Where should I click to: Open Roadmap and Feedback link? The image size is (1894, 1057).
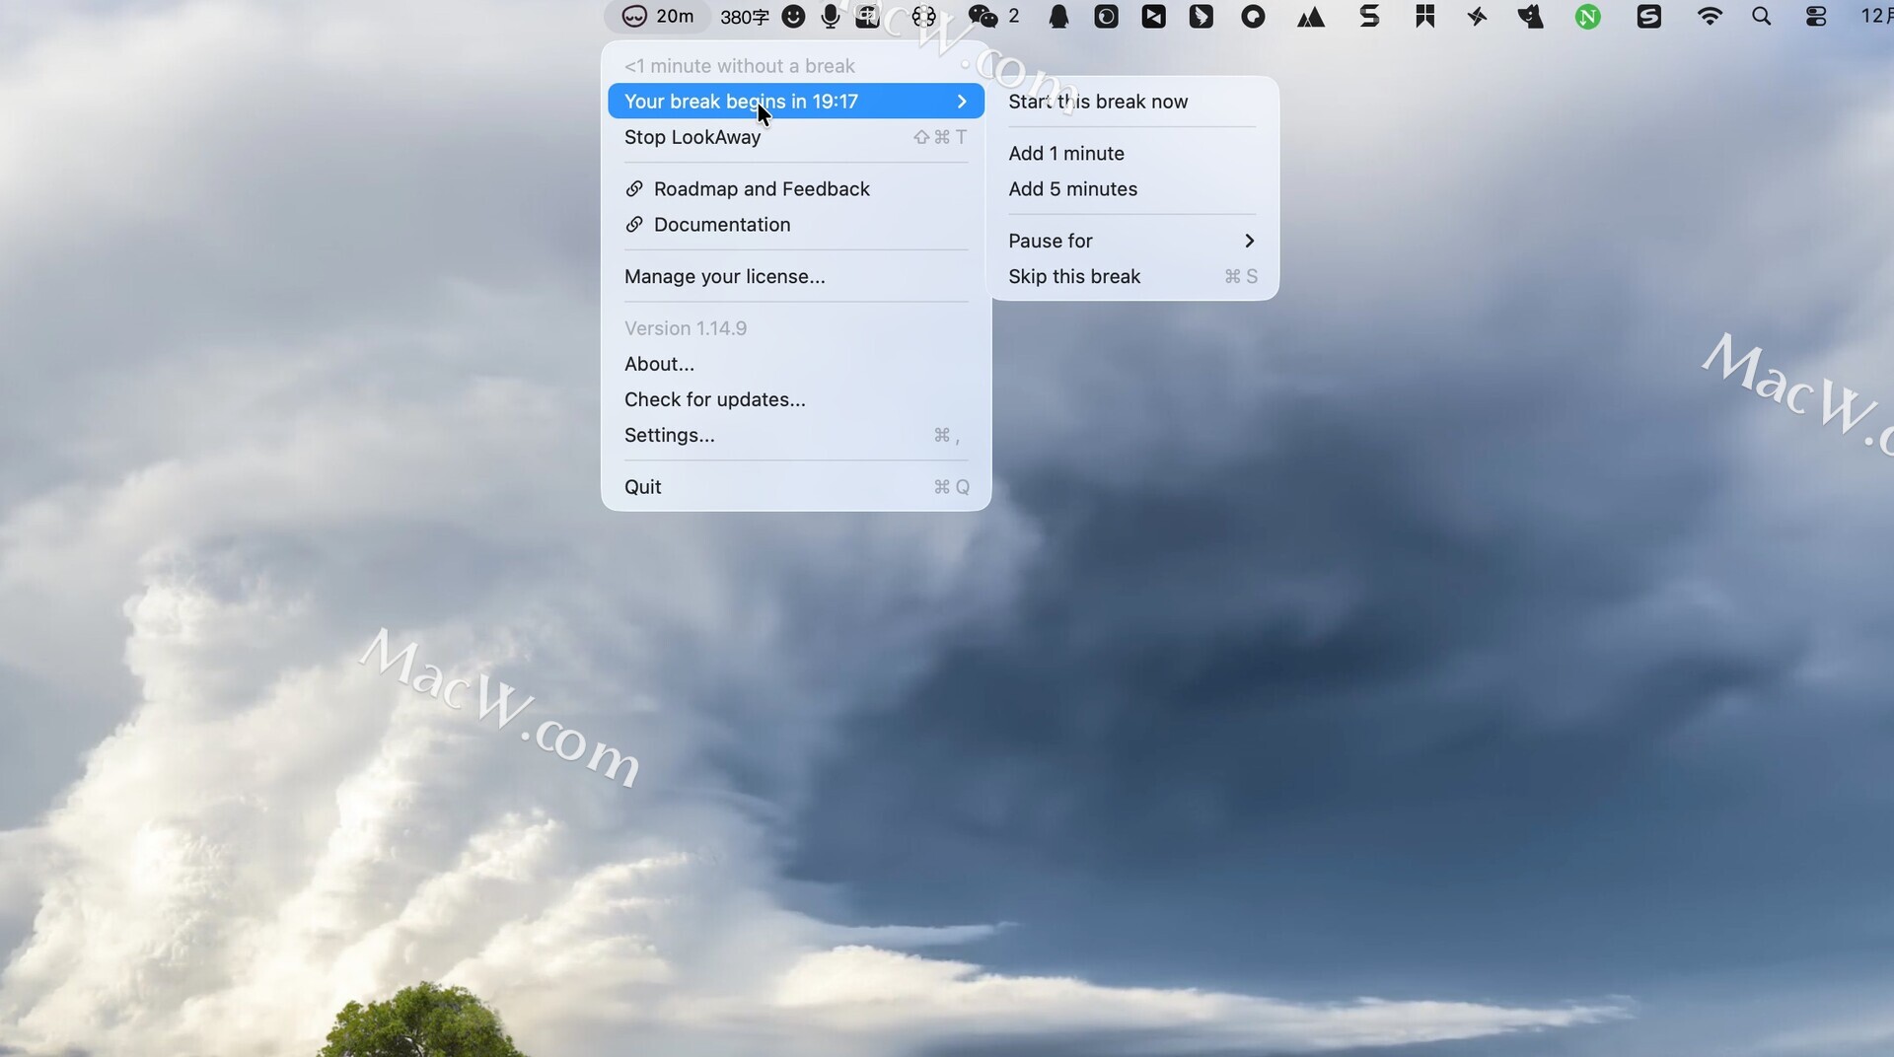[x=761, y=189]
